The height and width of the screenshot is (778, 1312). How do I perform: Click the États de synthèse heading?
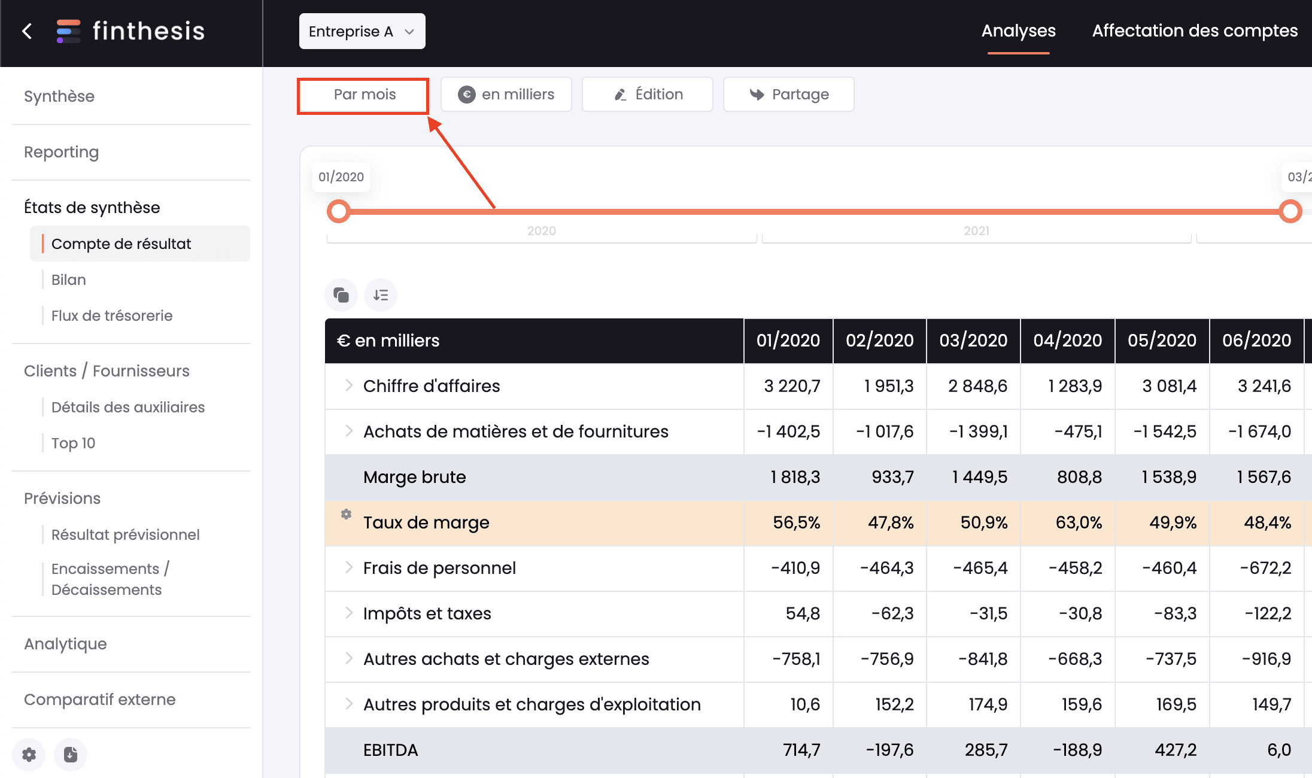92,208
